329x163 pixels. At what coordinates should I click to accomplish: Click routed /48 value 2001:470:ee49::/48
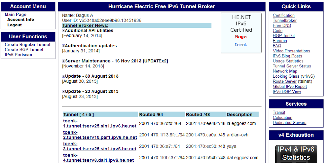(206, 124)
